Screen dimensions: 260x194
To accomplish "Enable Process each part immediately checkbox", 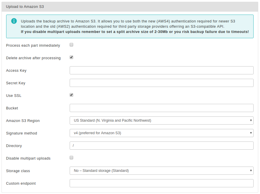I will point(71,45).
